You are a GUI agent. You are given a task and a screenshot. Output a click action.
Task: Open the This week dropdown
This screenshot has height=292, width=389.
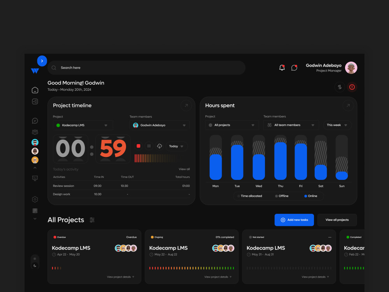pyautogui.click(x=337, y=125)
